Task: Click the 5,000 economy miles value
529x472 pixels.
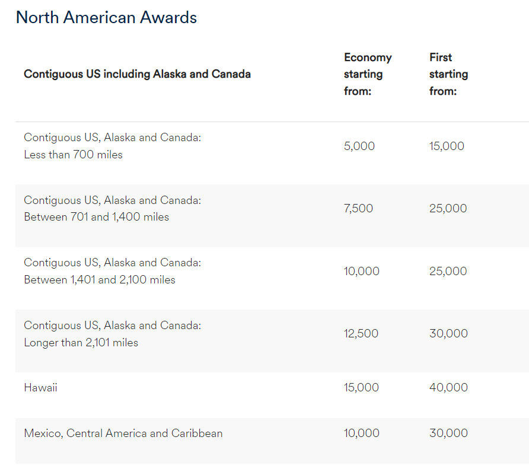Action: pos(359,146)
